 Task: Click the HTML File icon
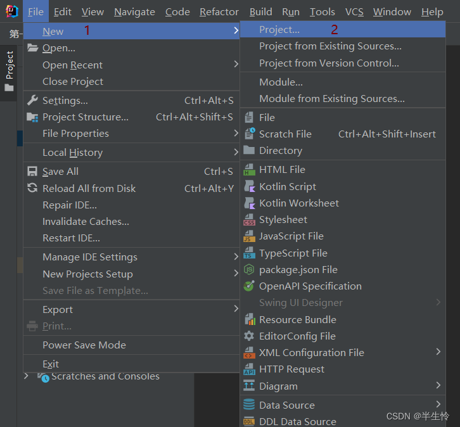[x=249, y=170]
